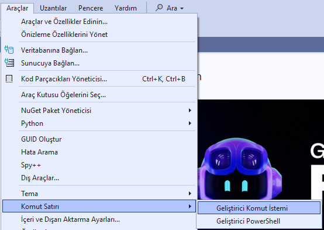Expand the Python submenu arrow
The width and height of the screenshot is (324, 230).
pos(190,123)
